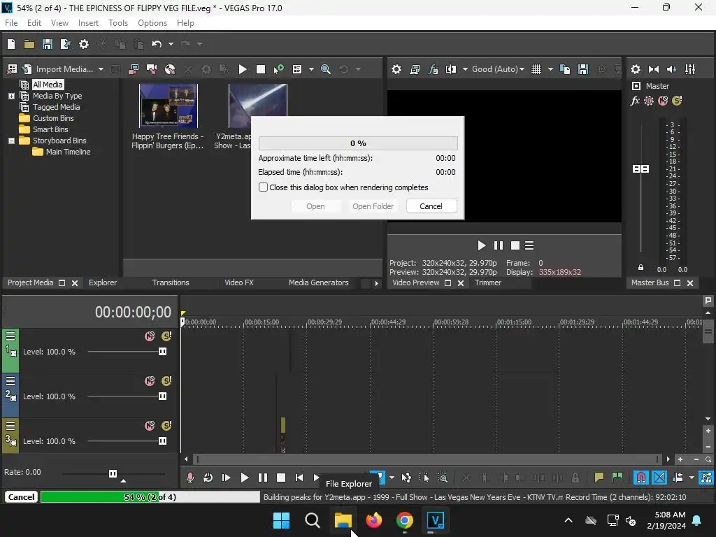Mute track 1
Viewport: 716px width, 537px height.
click(150, 336)
